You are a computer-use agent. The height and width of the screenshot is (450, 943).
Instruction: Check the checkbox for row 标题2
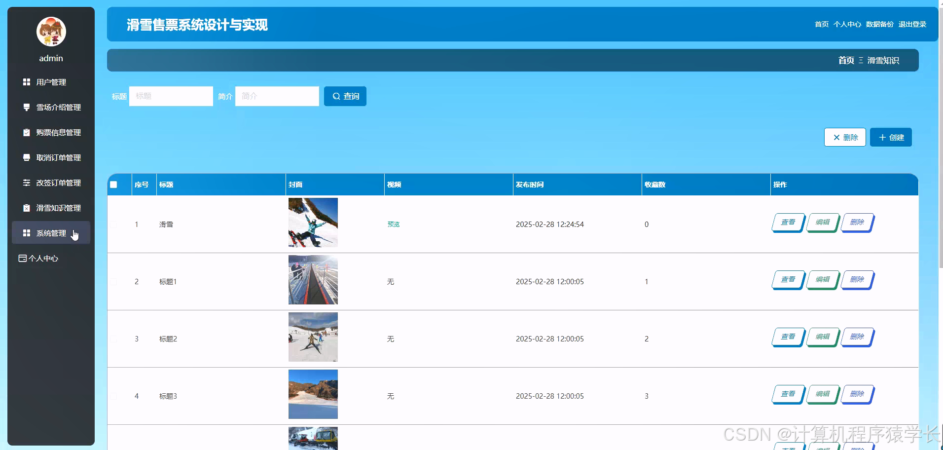point(113,339)
